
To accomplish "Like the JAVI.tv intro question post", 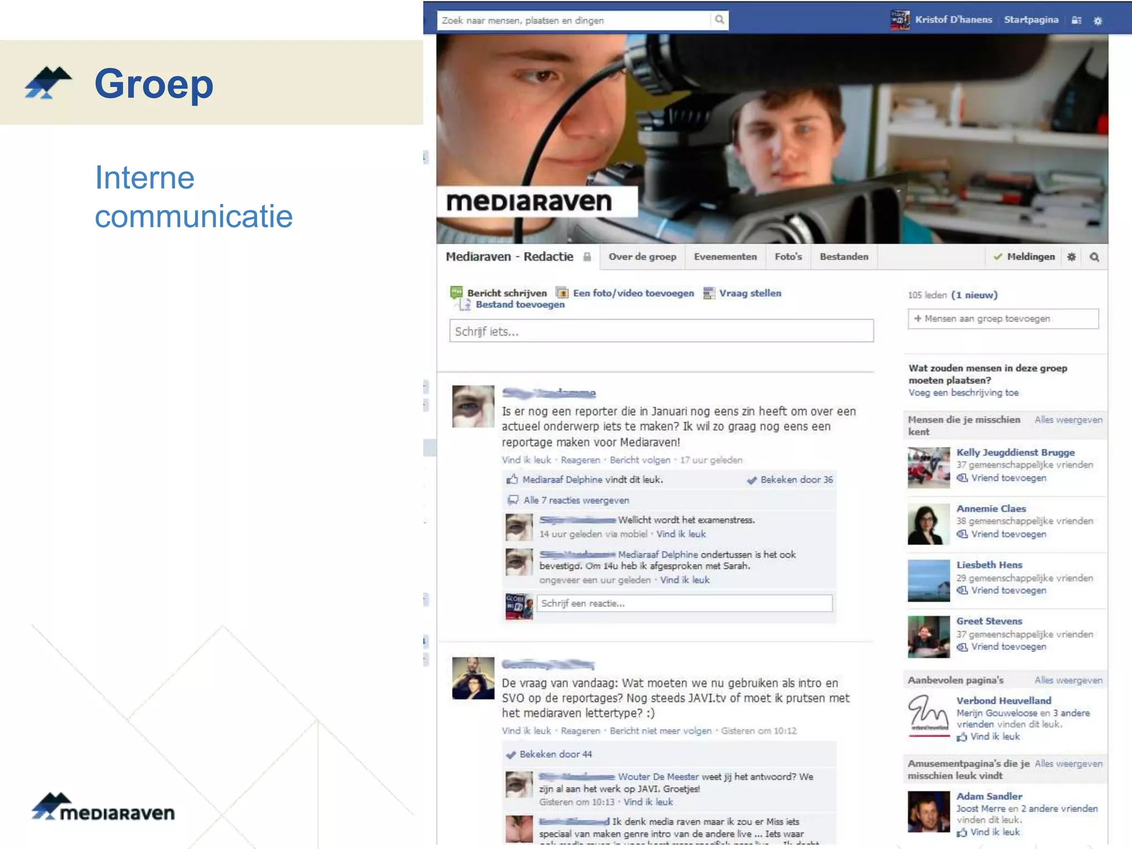I will click(x=526, y=731).
